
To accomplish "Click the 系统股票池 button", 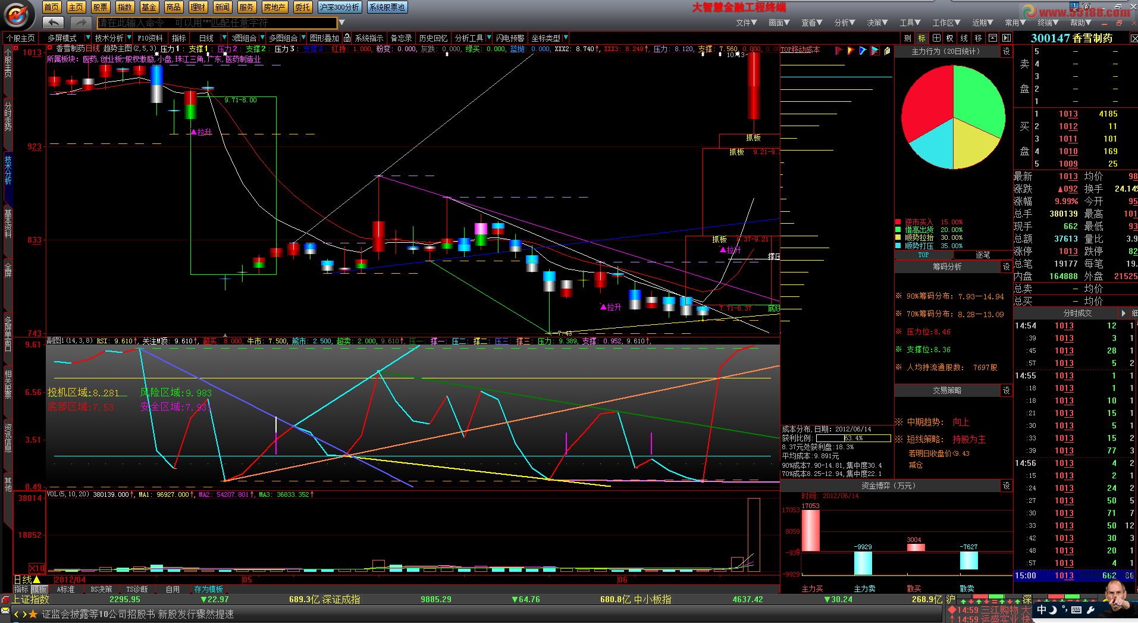I will pyautogui.click(x=387, y=7).
